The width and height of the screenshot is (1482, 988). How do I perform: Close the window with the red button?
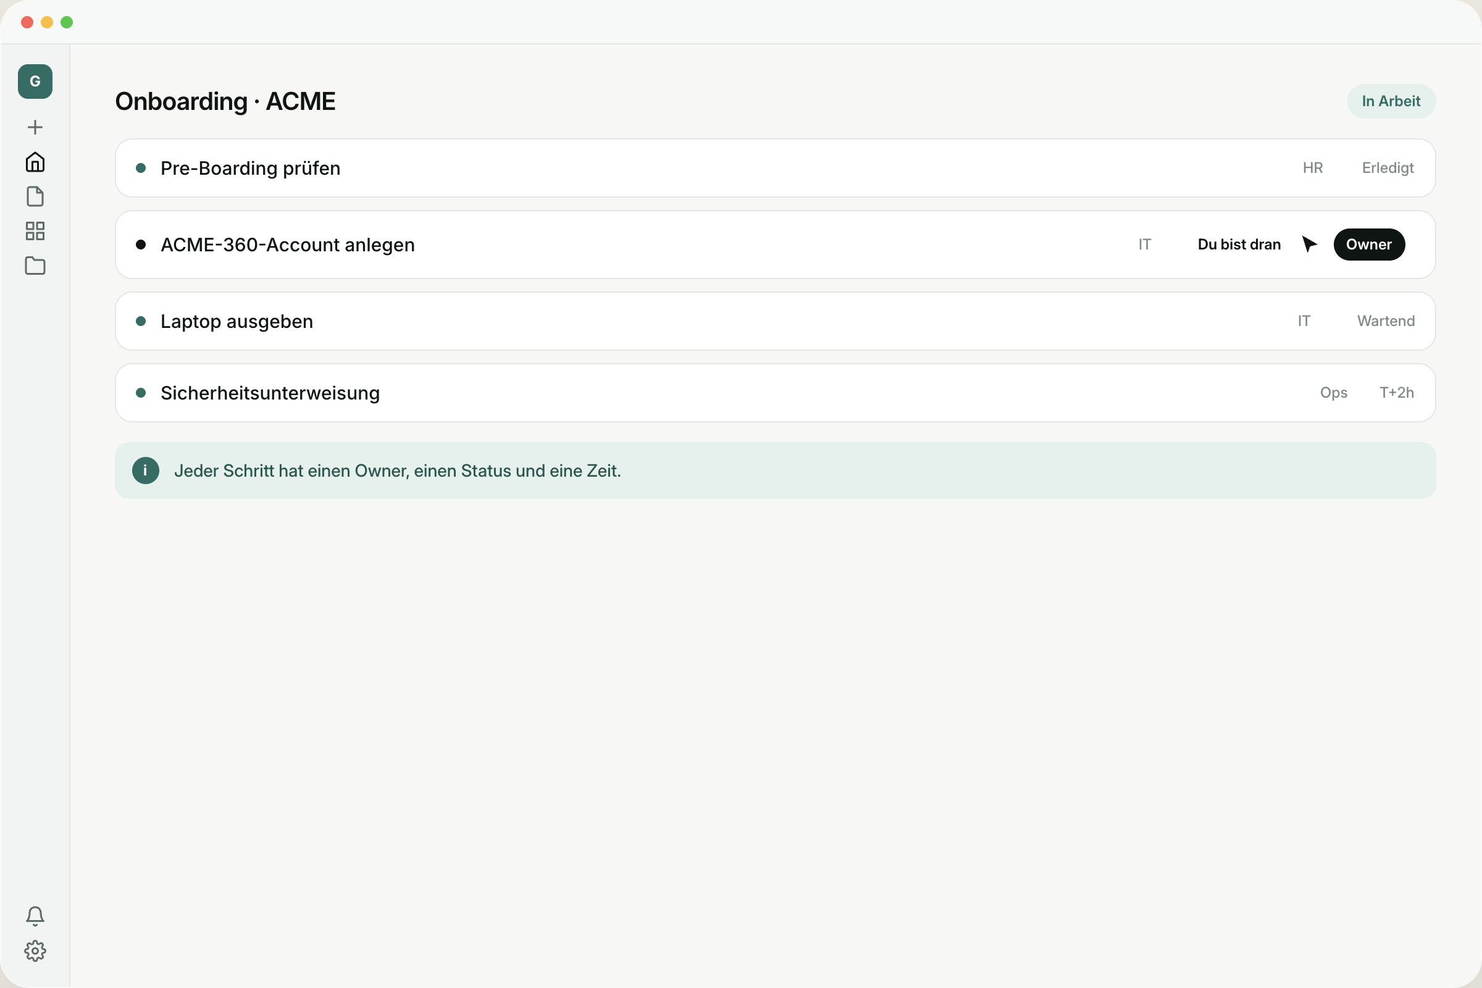27,23
